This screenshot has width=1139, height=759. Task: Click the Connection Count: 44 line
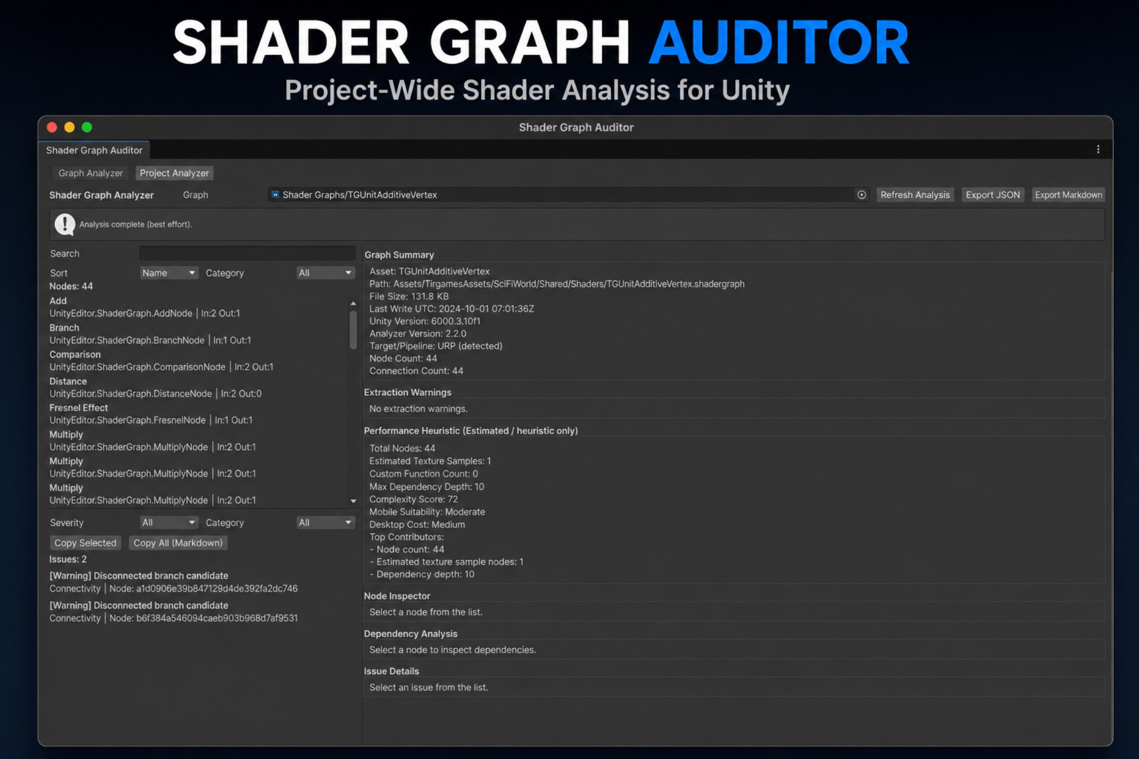tap(416, 371)
